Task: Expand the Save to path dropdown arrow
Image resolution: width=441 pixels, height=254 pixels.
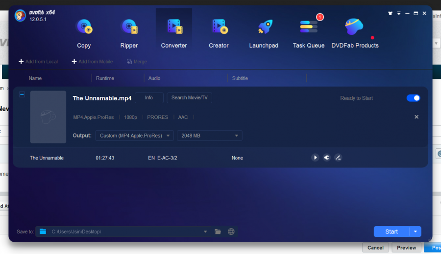Action: [x=205, y=231]
